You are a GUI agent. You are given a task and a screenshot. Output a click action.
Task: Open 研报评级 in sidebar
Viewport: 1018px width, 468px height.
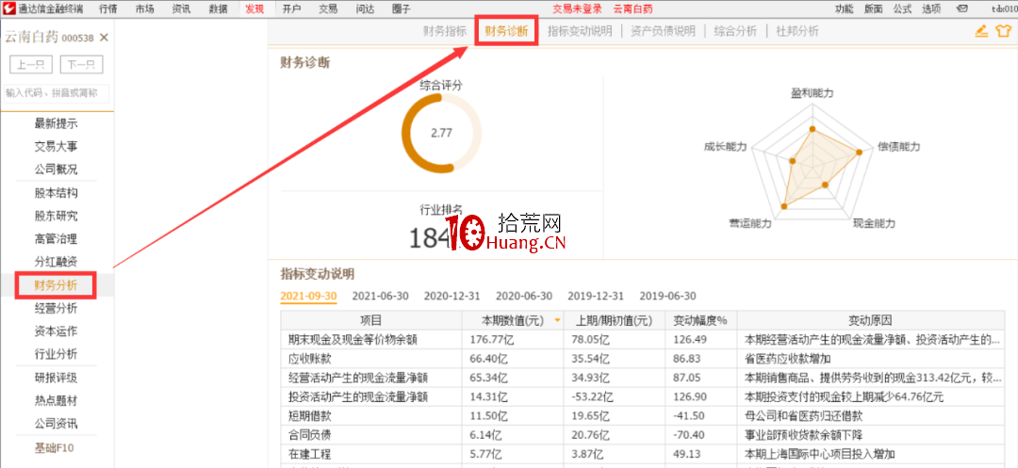tap(57, 378)
